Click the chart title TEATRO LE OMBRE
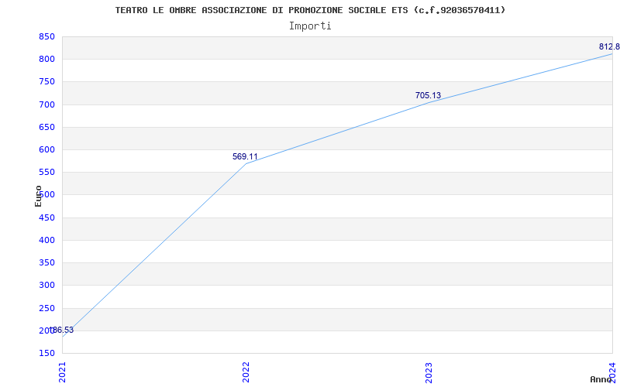This screenshot has width=620, height=387. (310, 10)
